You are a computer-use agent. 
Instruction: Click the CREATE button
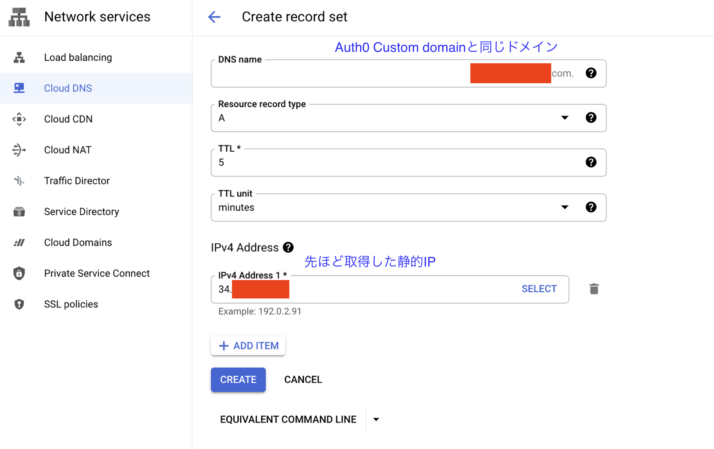[x=238, y=380]
